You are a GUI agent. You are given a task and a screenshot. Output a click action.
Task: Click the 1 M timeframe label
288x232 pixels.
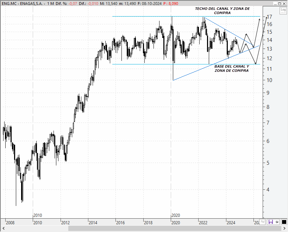click(x=50, y=4)
